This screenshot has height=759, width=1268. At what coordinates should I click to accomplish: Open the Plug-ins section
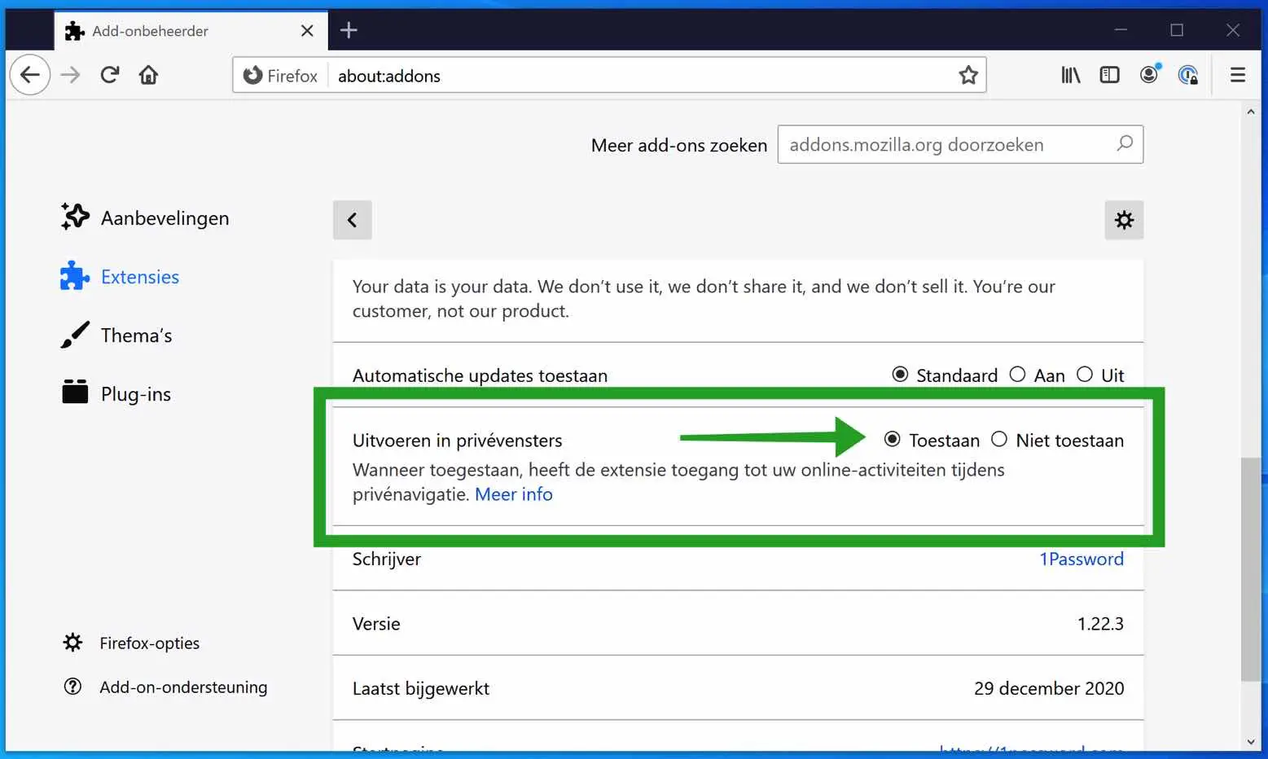point(116,394)
